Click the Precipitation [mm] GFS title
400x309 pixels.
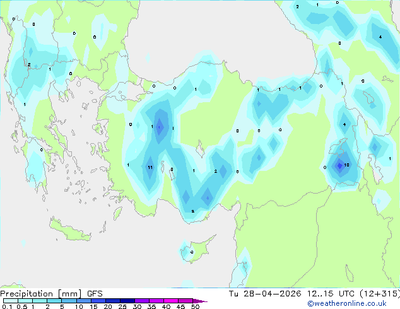point(51,294)
